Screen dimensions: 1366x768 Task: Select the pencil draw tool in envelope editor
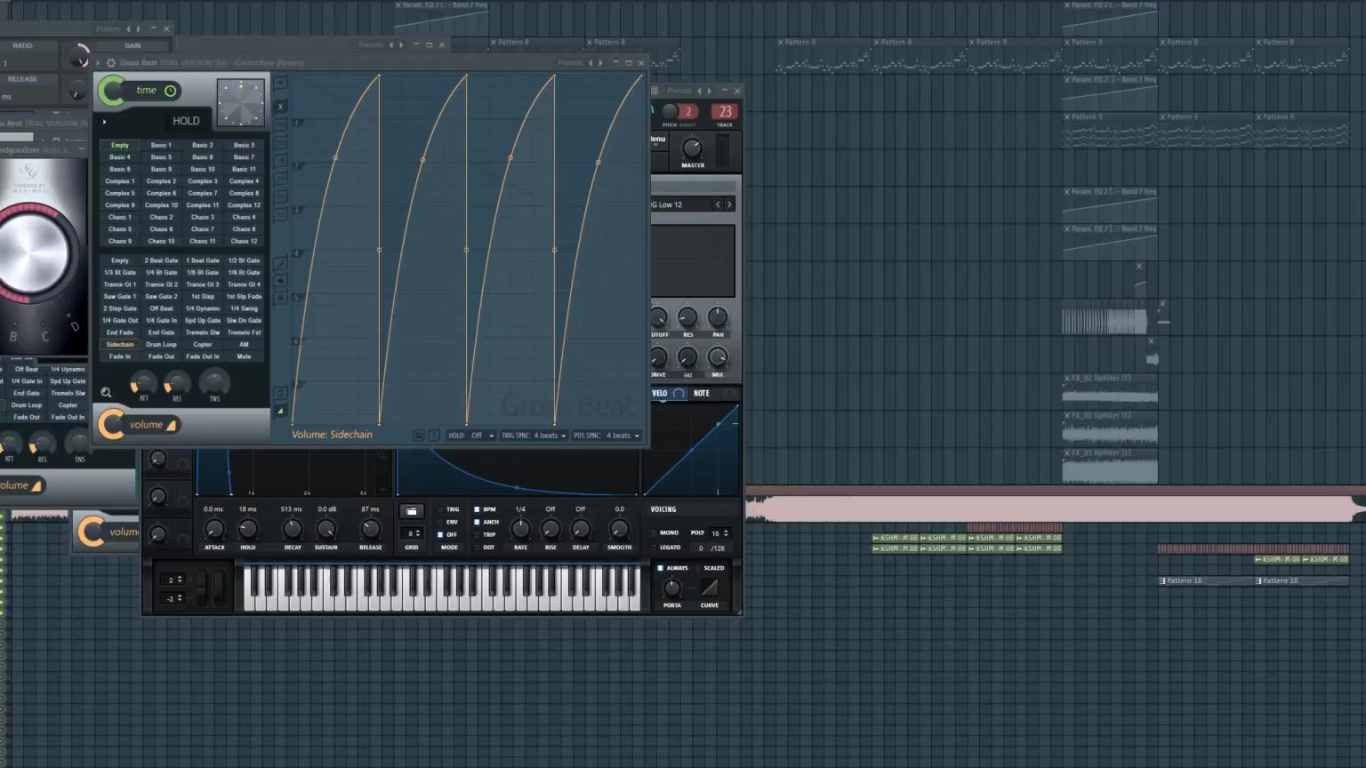[280, 263]
